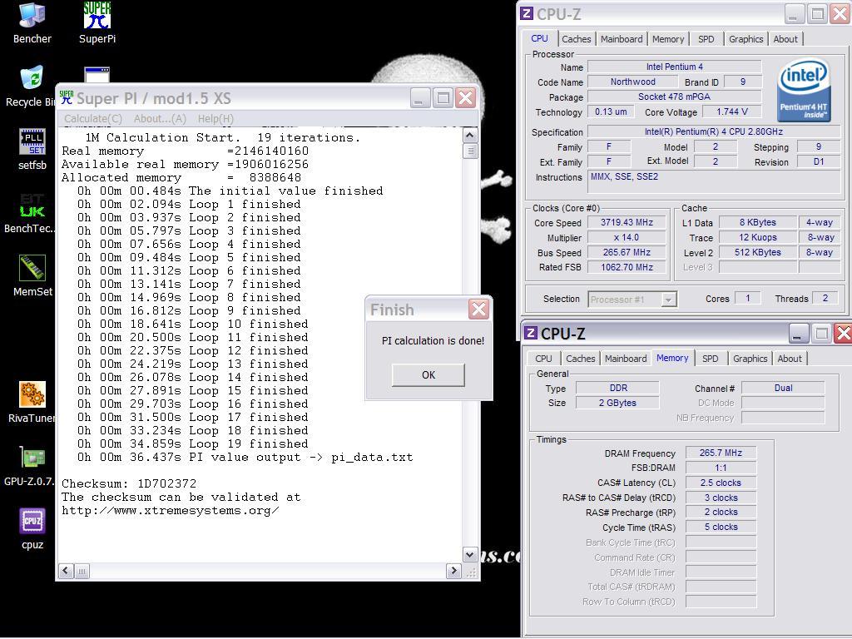
Task: Click the Socket 478 mPGA package field
Action: pos(674,97)
